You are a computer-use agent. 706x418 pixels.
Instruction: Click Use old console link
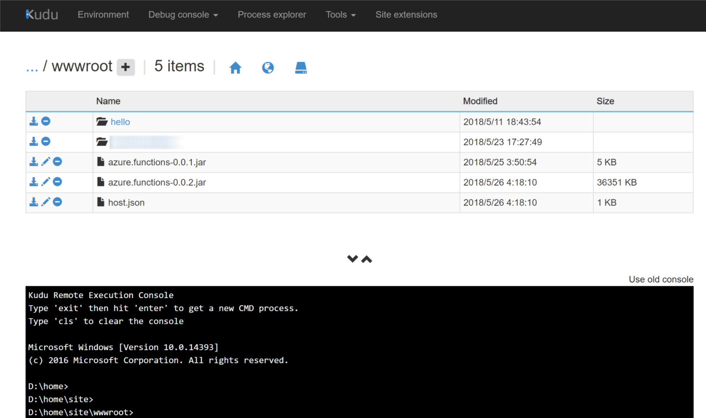pyautogui.click(x=661, y=280)
